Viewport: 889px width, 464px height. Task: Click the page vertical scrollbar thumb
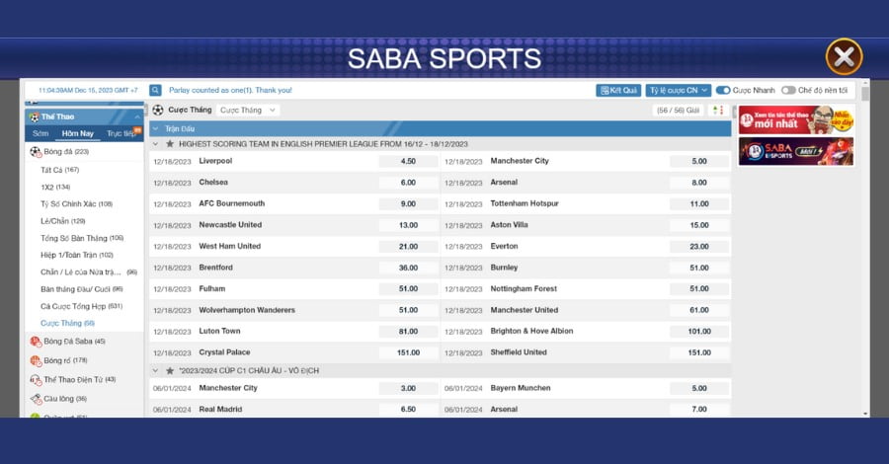point(864,94)
